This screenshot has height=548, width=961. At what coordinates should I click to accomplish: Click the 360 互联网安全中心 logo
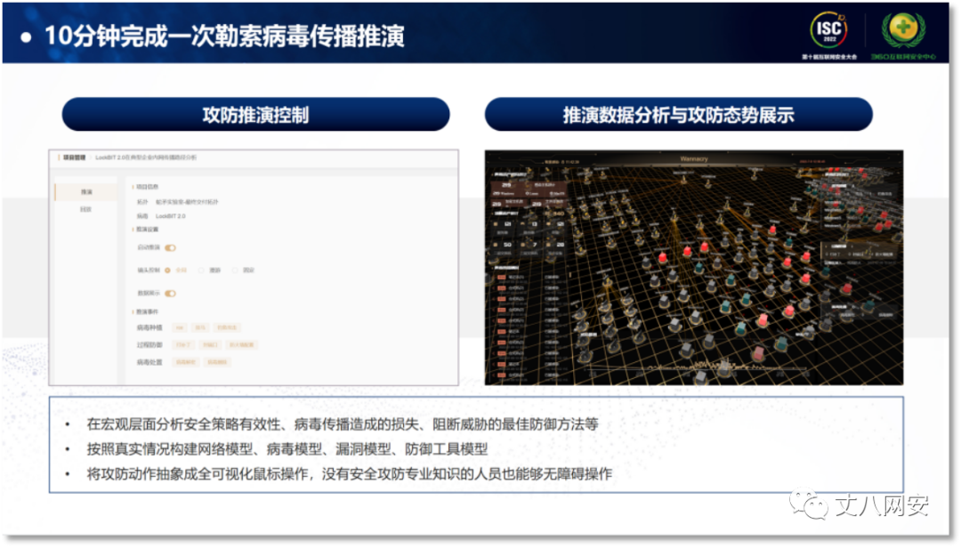click(x=903, y=35)
